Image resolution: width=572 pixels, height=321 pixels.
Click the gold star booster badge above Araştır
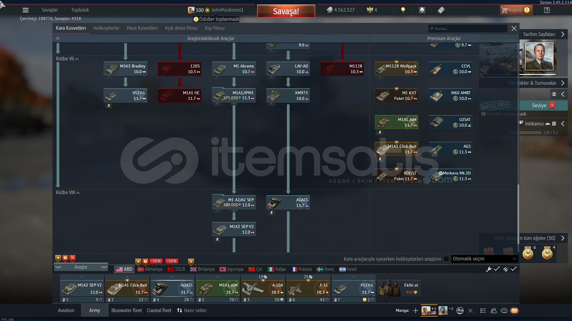(58, 258)
